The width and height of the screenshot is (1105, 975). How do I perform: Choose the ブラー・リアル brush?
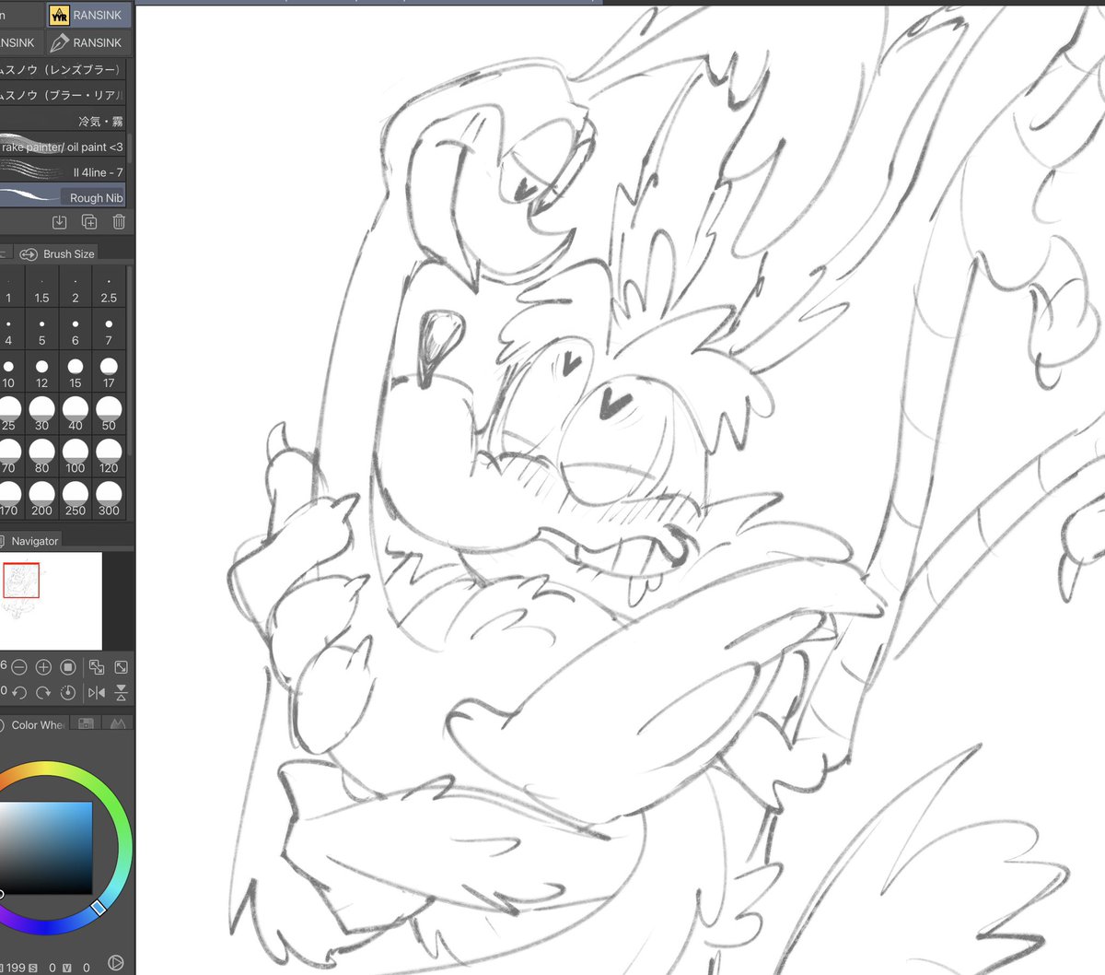[x=61, y=95]
